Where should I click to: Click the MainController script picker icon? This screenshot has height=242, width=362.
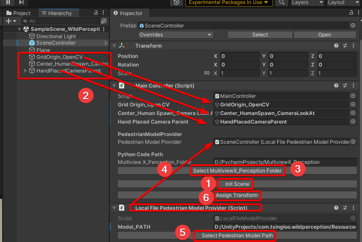pos(353,96)
